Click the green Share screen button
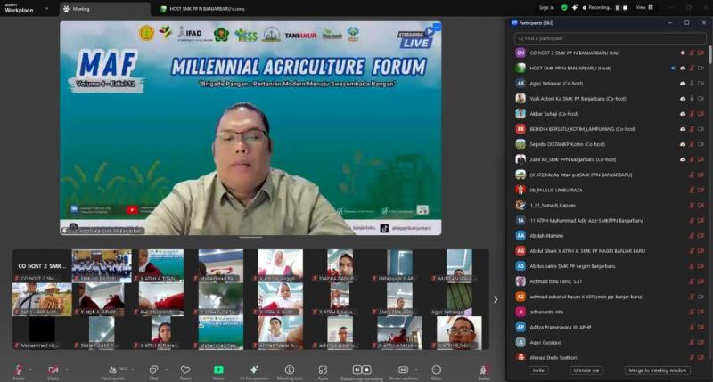 click(218, 370)
